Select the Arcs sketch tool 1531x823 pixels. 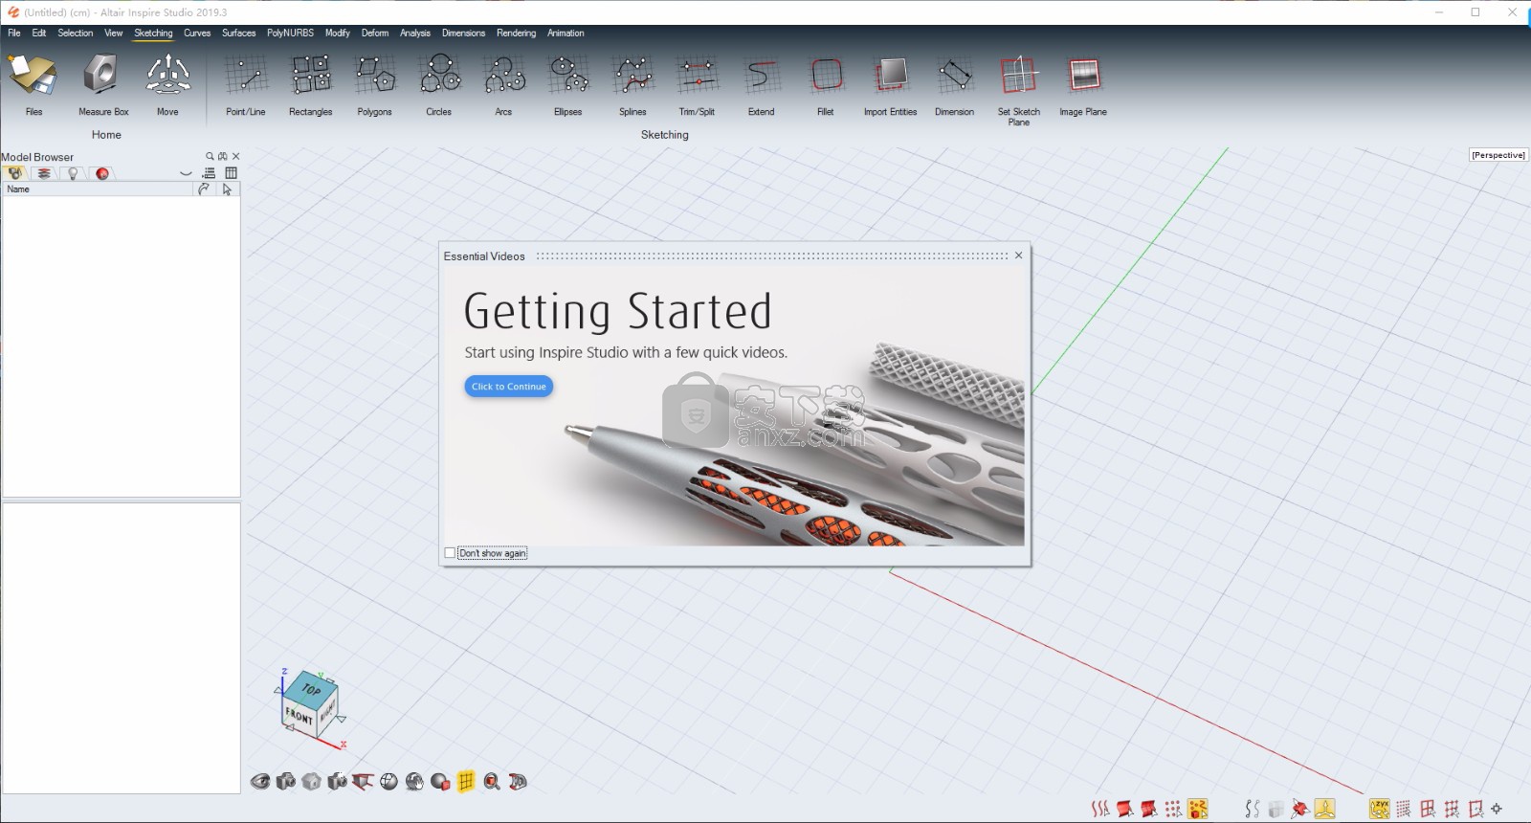click(503, 84)
